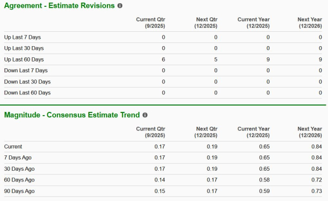Click 0.17 in the 60 Days Ago row
This screenshot has height=201, width=328.
pyautogui.click(x=212, y=180)
